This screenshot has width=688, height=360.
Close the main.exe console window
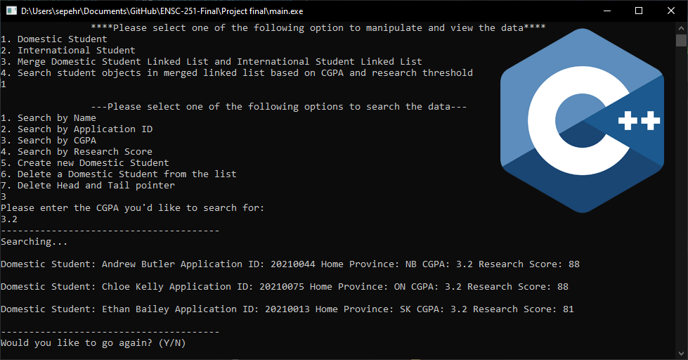pos(671,11)
